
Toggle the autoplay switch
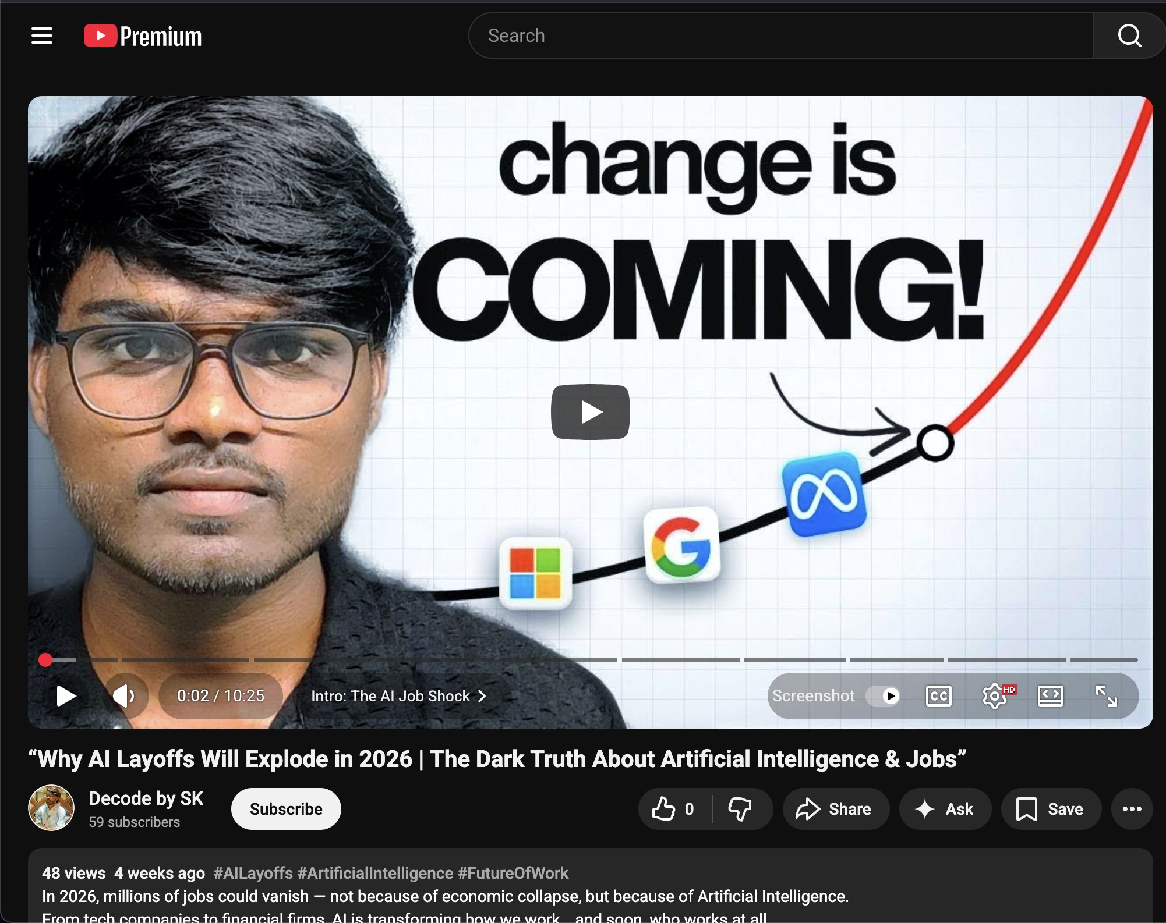(884, 695)
